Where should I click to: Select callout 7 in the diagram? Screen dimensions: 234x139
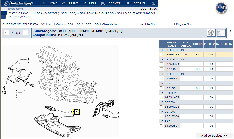click(16, 95)
